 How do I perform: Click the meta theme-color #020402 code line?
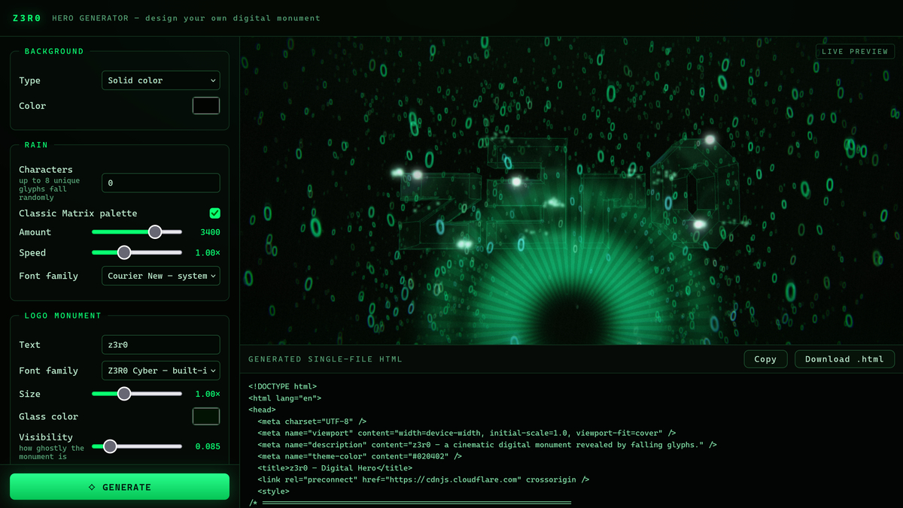[x=360, y=456]
